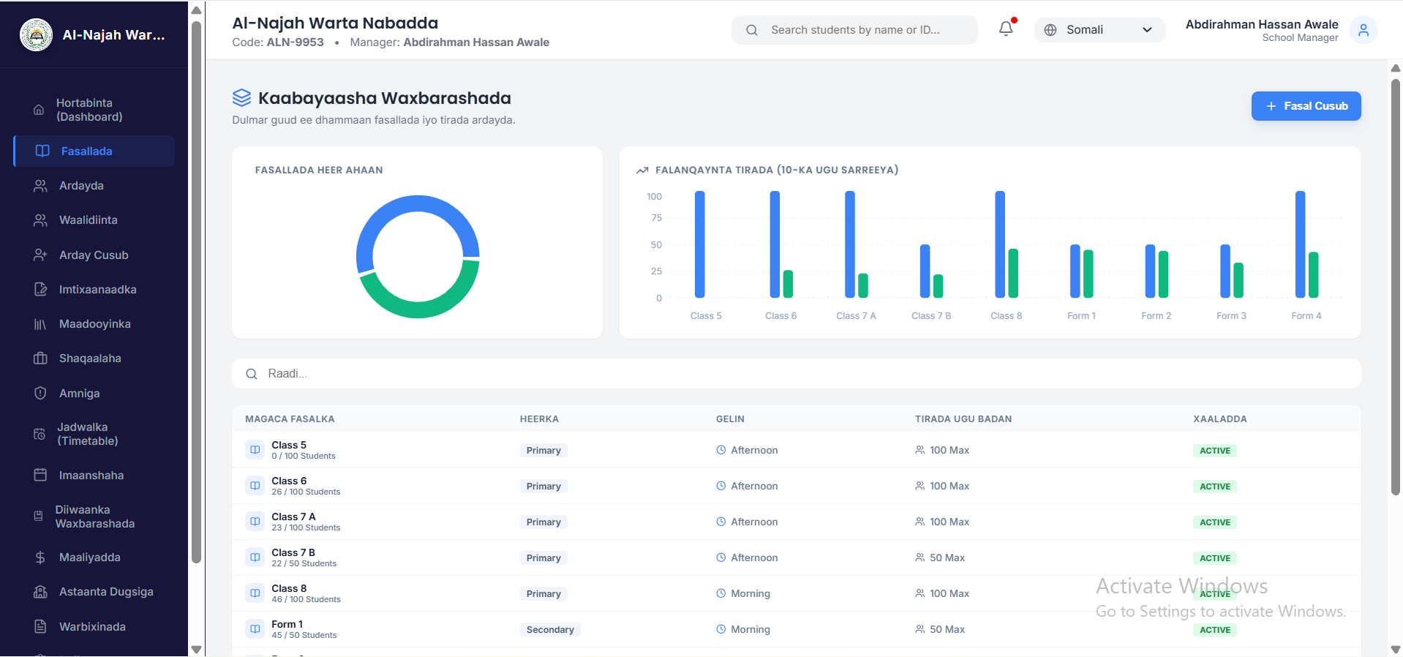Click the Raadi search field

[x=796, y=374]
